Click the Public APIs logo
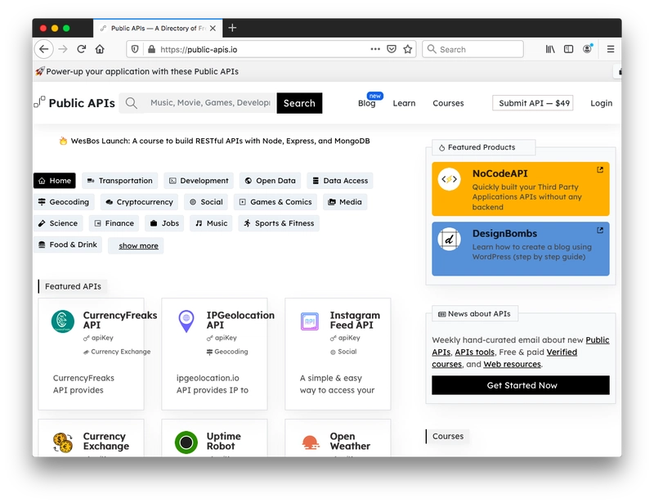Viewport: 654px width, 503px height. tap(74, 103)
